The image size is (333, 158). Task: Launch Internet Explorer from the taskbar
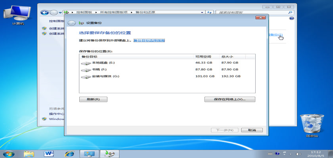(x=70, y=153)
